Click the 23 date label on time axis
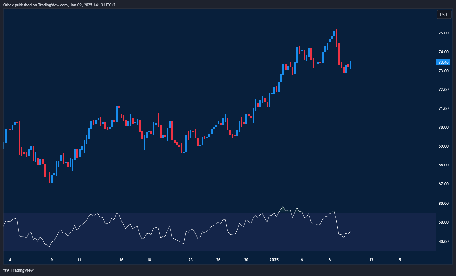Image resolution: width=456 pixels, height=276 pixels. tap(190, 260)
